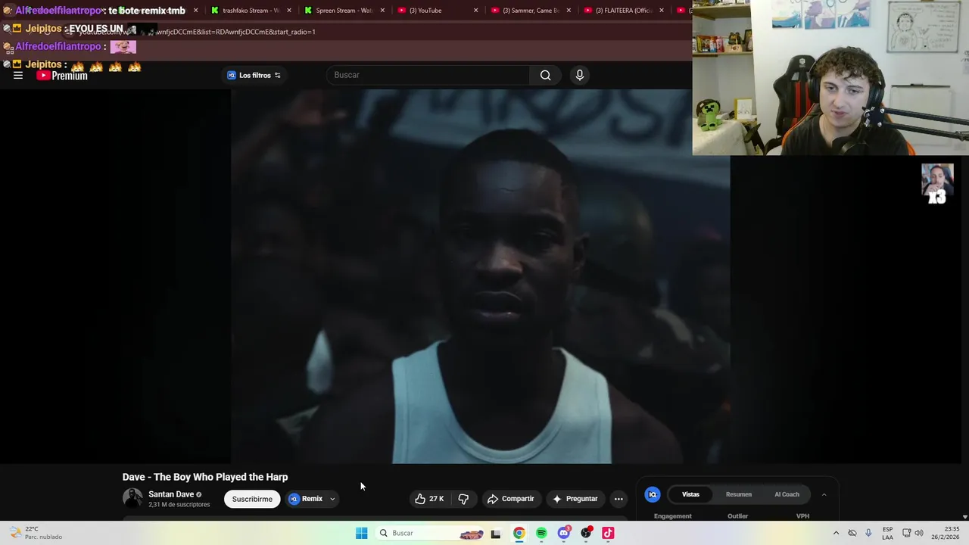
Task: Open Santan Dave channel avatar
Action: [x=132, y=498]
